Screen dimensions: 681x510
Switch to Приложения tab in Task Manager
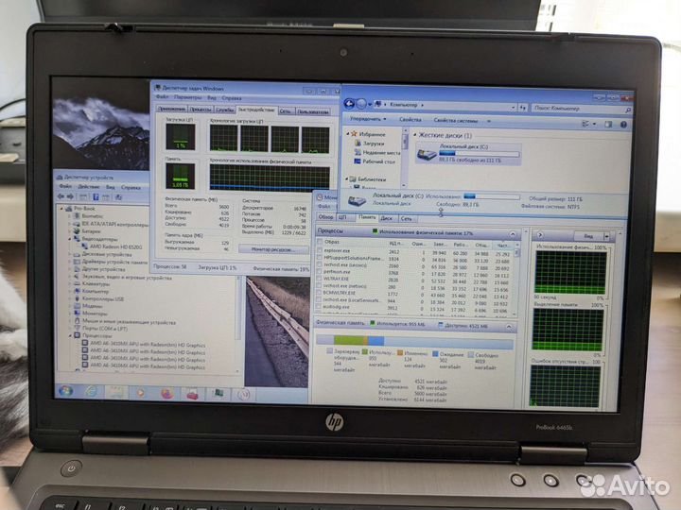pos(171,109)
